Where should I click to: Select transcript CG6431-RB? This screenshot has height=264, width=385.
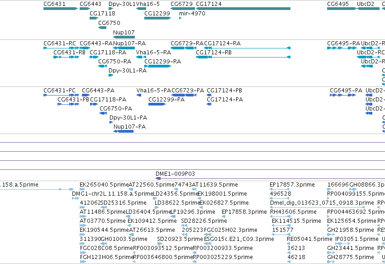[x=67, y=57]
